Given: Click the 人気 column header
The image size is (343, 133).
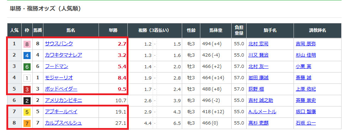Looking at the screenshot, I should (x=15, y=30).
